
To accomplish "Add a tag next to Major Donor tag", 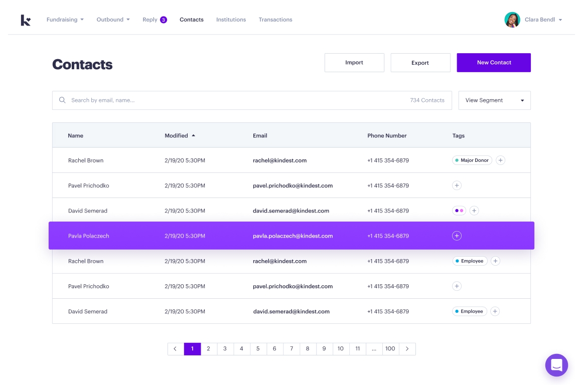I will [x=500, y=160].
